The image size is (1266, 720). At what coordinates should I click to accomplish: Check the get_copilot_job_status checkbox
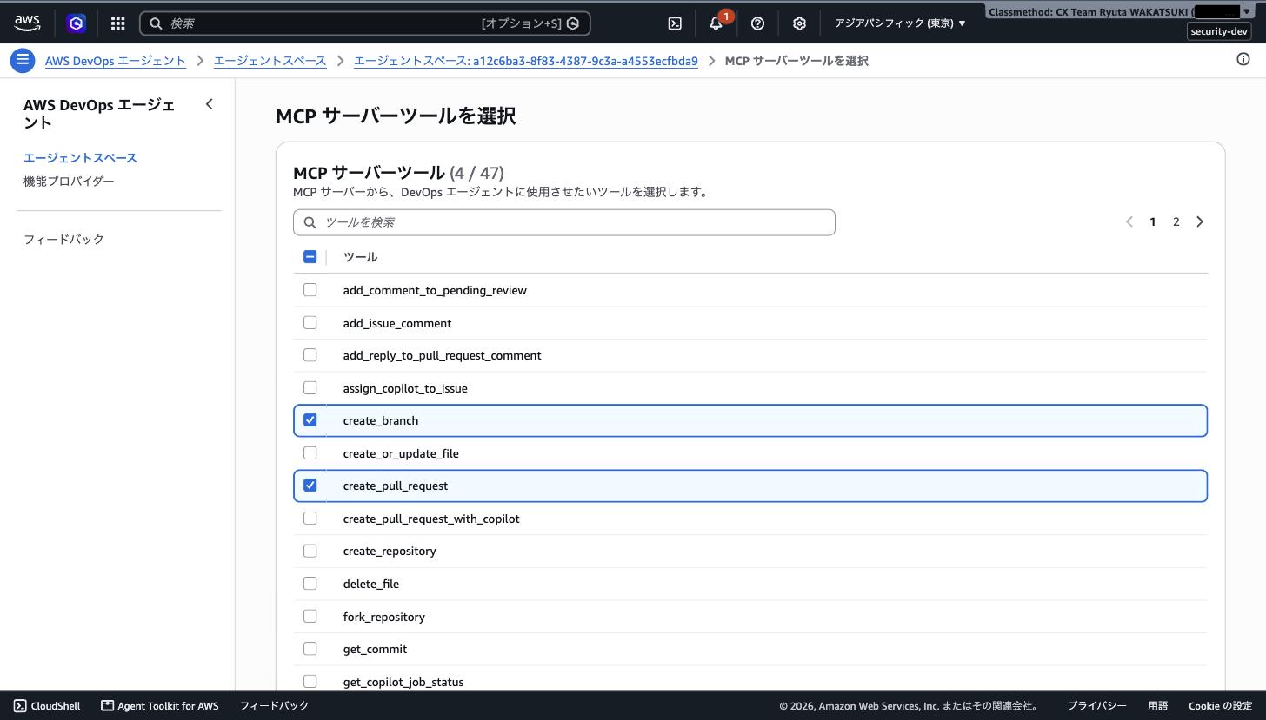point(310,681)
